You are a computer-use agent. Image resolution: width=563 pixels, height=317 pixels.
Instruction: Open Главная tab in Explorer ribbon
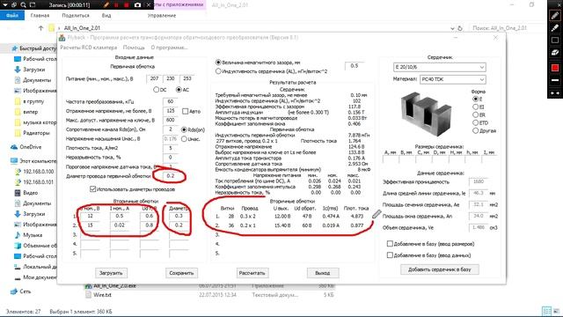[x=40, y=16]
